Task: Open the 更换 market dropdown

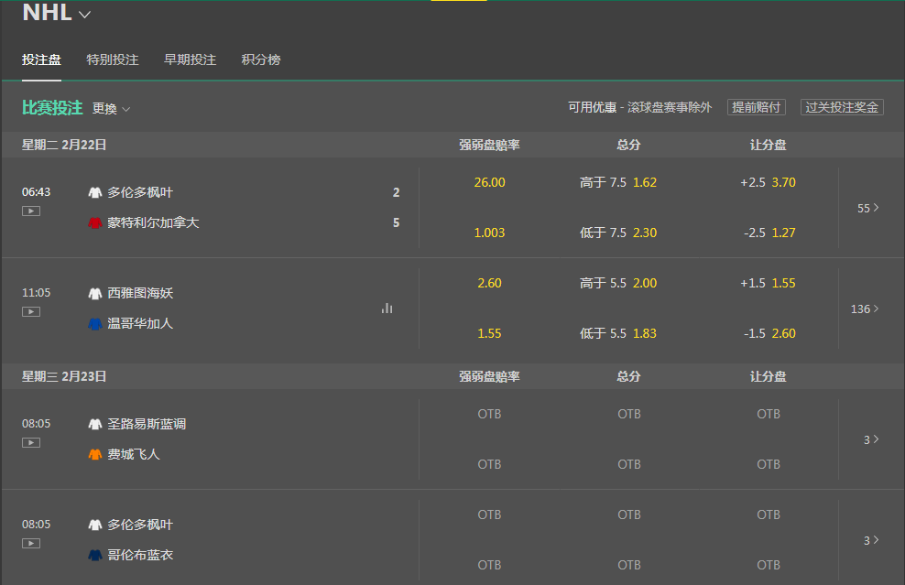Action: tap(112, 108)
